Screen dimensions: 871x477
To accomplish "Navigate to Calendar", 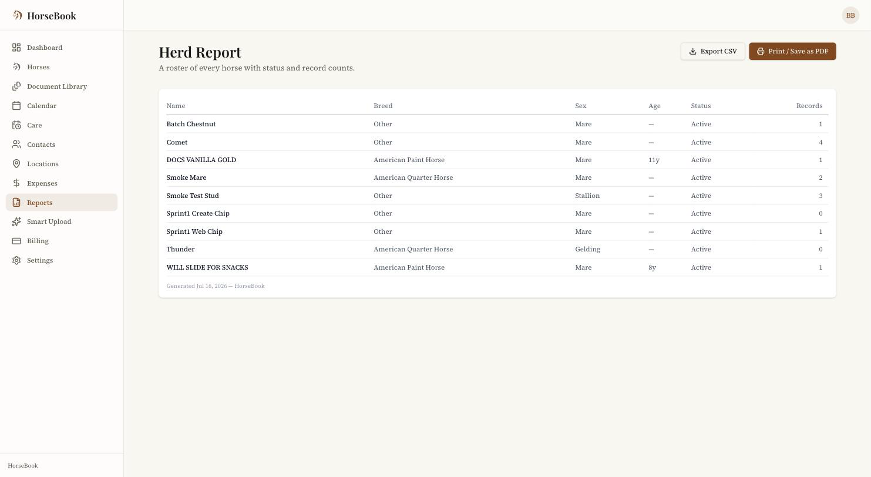I will (x=62, y=106).
